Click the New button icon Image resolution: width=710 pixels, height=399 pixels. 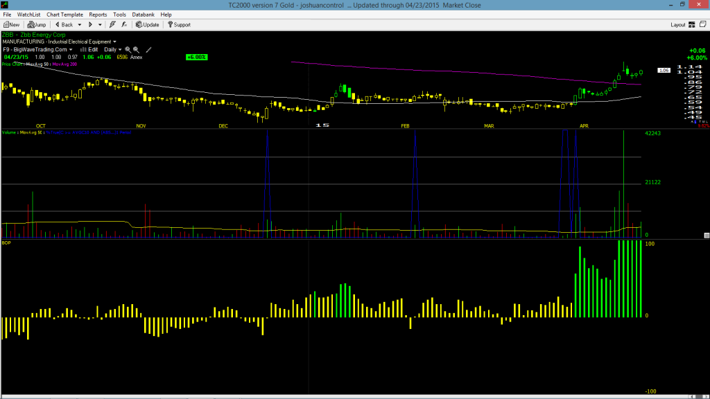[6, 25]
